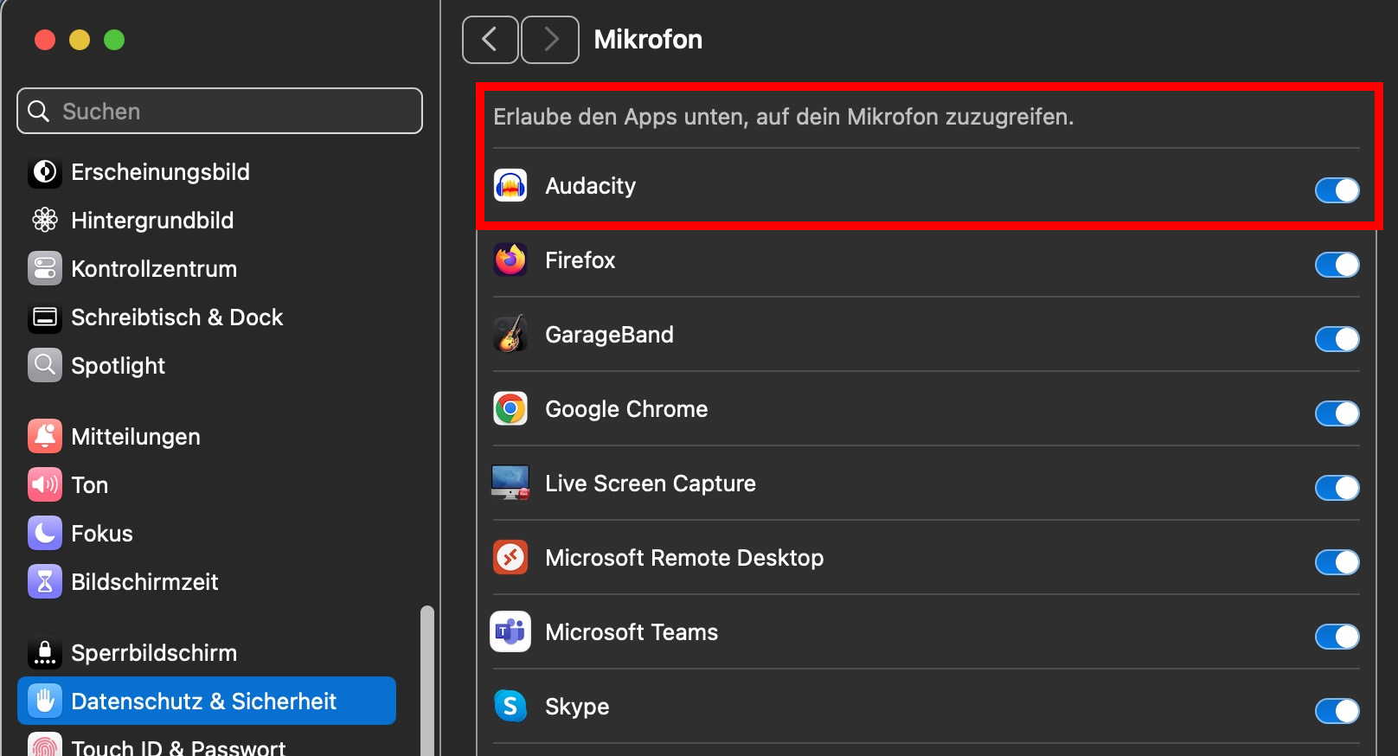This screenshot has width=1398, height=756.
Task: Click the Live Screen Capture label
Action: point(651,484)
